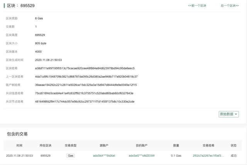Open transaction hash 2f02c7a2267ec1f0af3...
247x165 pixels.
(x=208, y=156)
